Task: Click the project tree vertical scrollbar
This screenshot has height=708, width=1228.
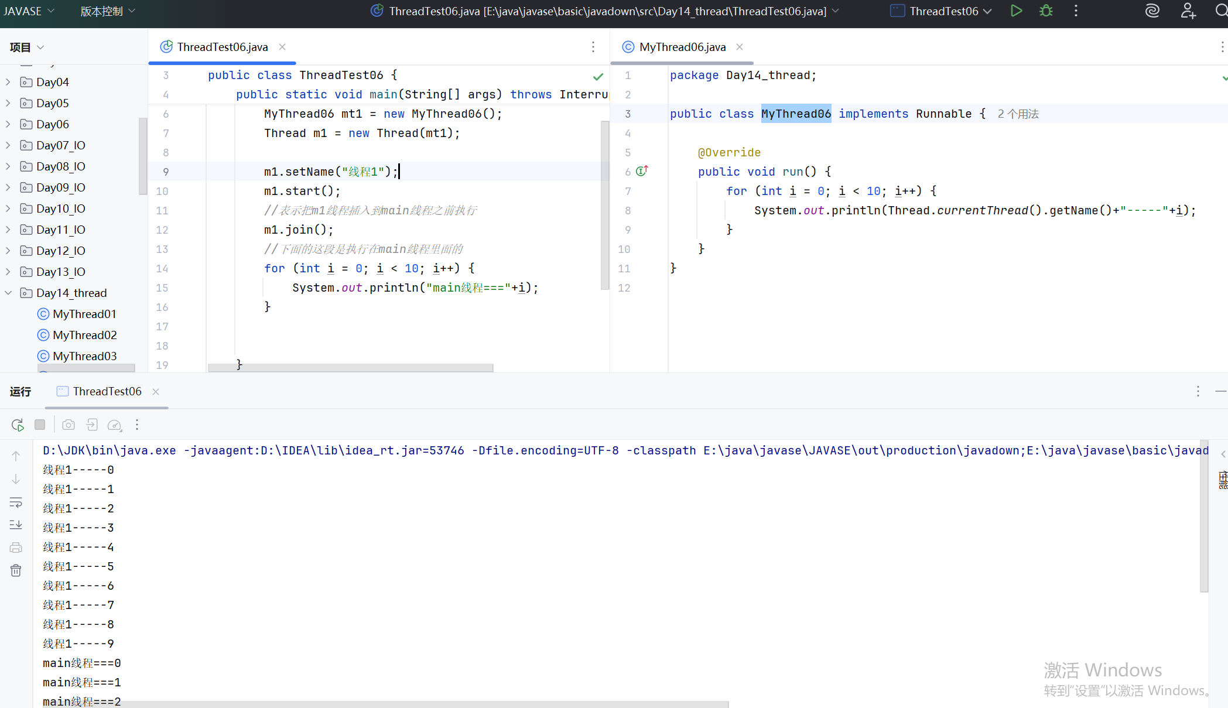Action: point(142,156)
